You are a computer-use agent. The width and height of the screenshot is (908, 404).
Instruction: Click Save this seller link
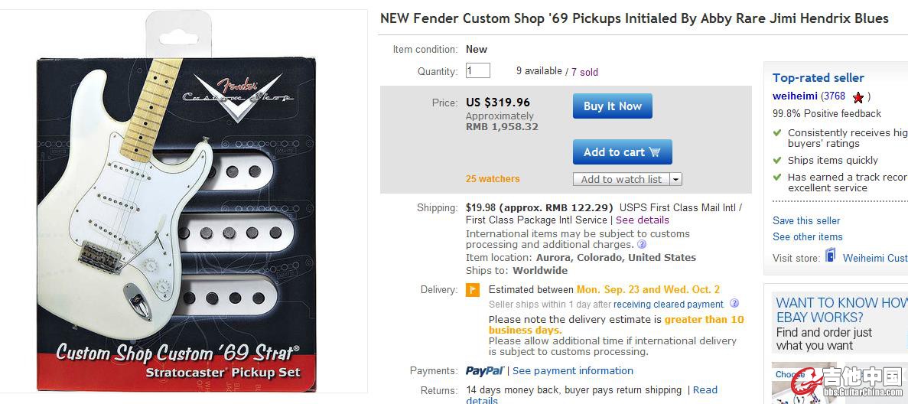[806, 220]
